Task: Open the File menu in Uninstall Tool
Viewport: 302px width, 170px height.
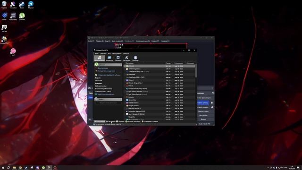Action: (x=97, y=53)
